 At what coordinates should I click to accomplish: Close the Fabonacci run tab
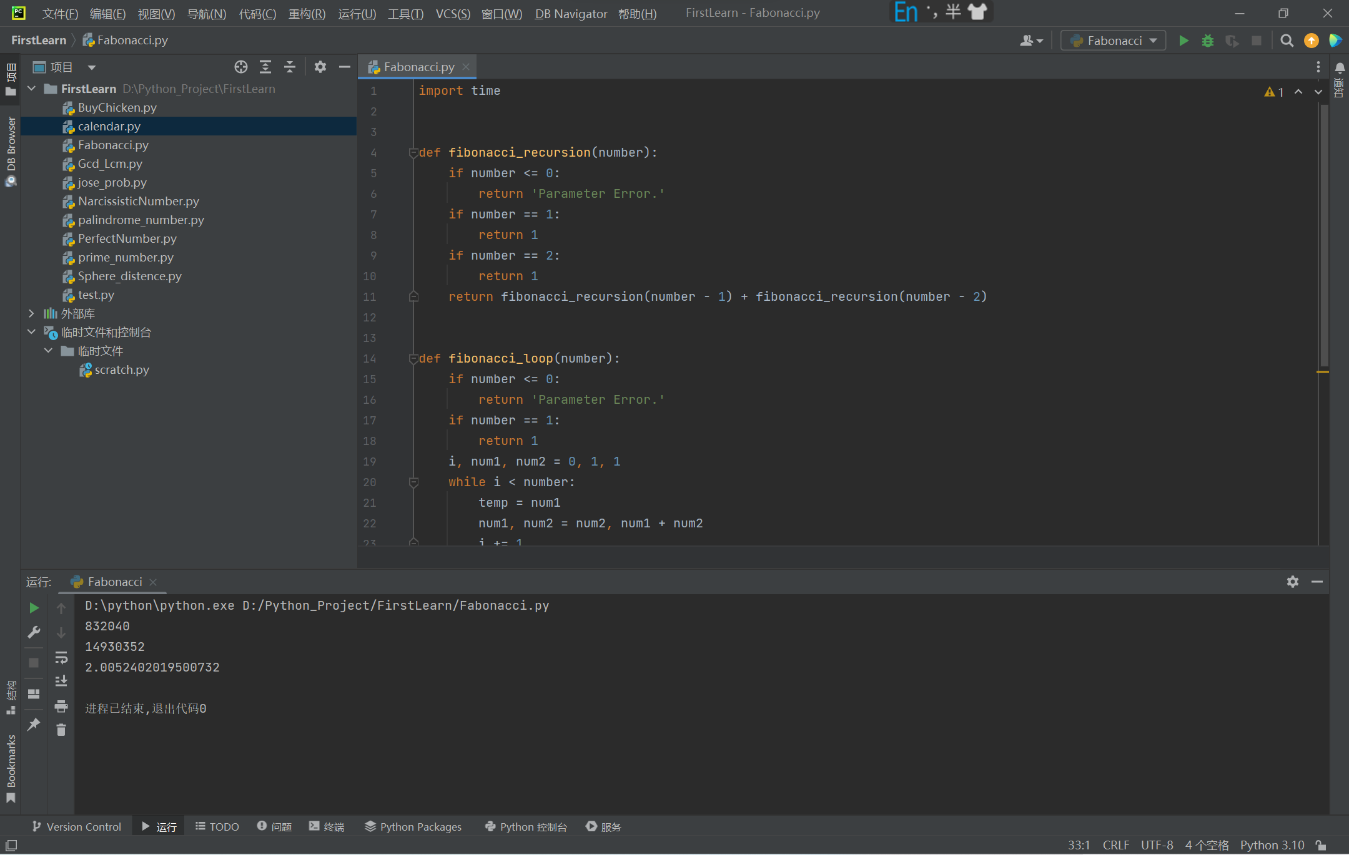[x=153, y=582]
